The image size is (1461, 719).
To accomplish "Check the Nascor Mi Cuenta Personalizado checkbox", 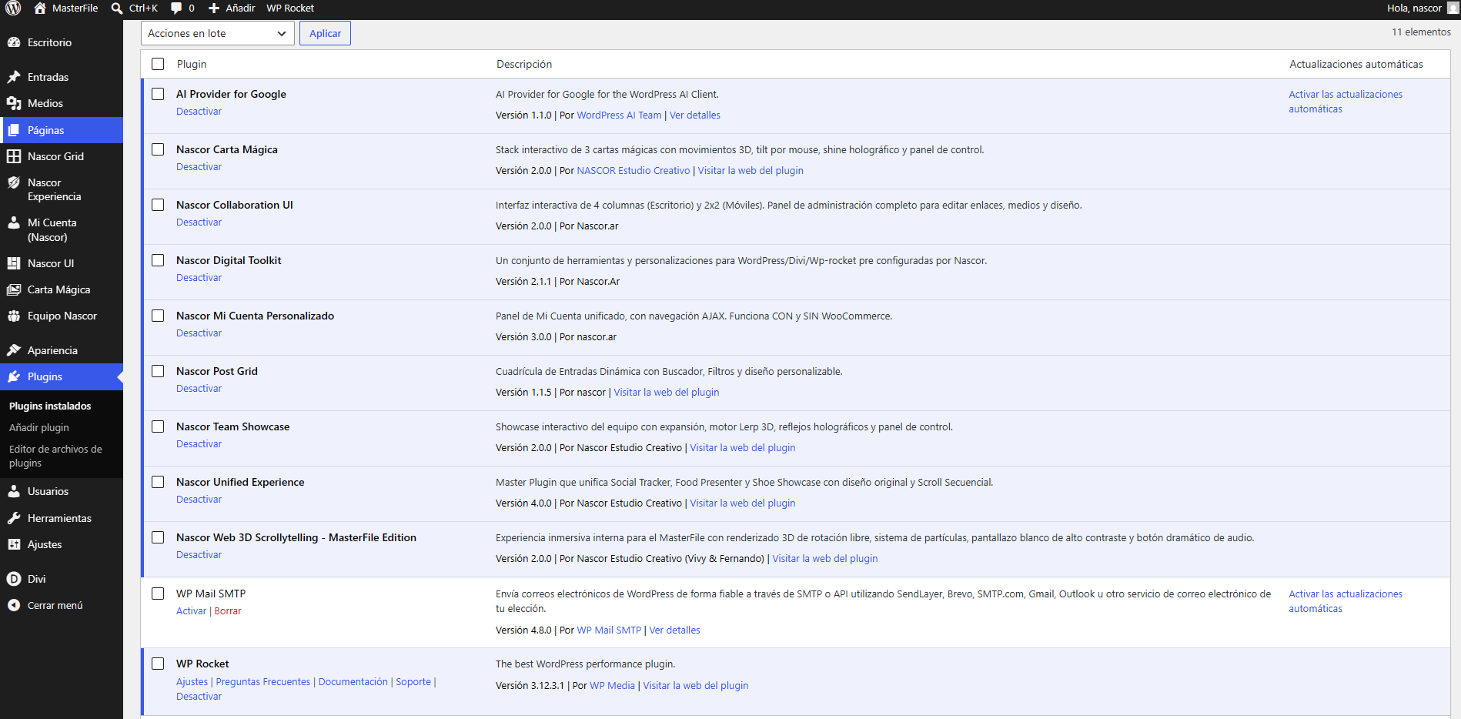I will click(x=158, y=316).
